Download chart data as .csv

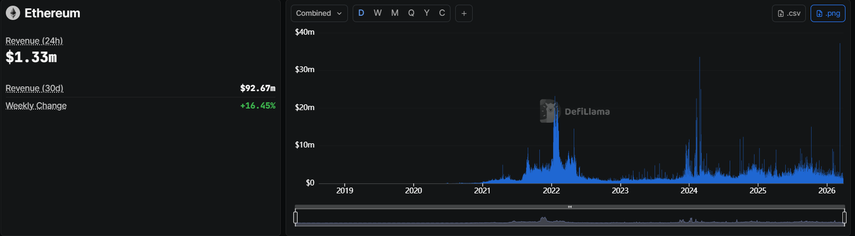click(x=789, y=13)
